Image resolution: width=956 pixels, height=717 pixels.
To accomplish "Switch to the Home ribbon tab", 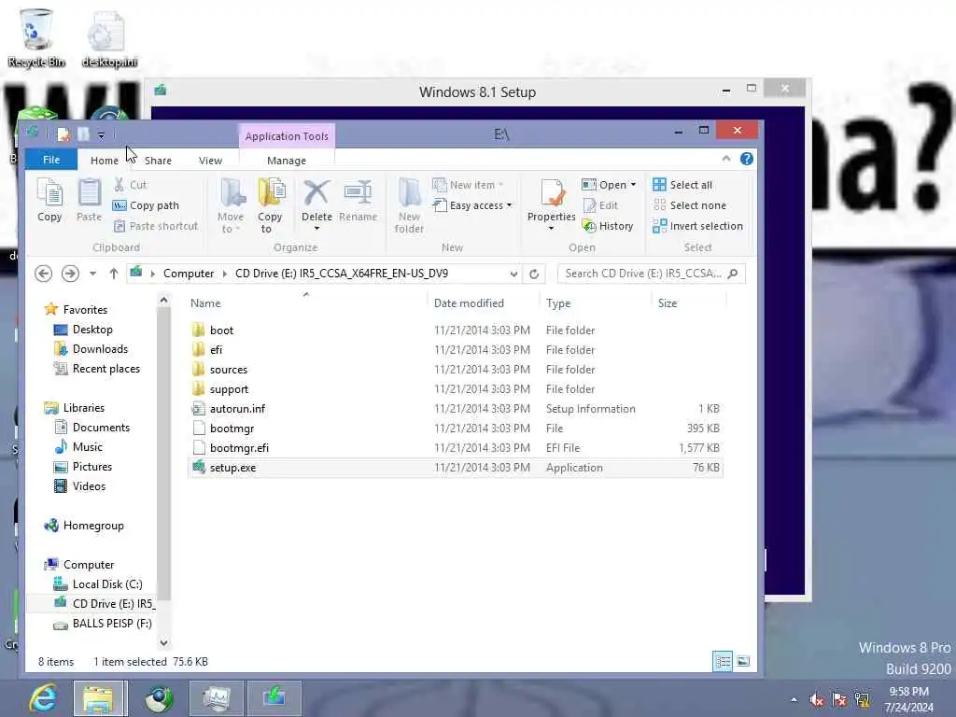I will pyautogui.click(x=105, y=161).
